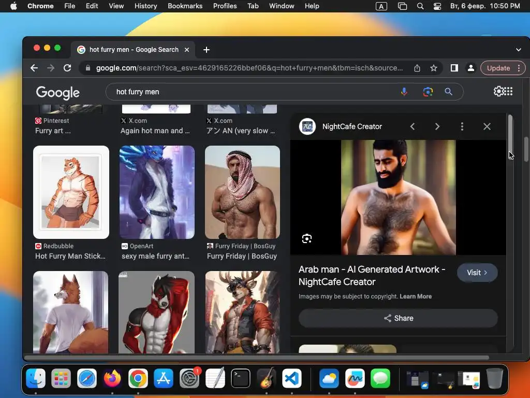This screenshot has width=530, height=398.
Task: Open Launchpad from the Dock
Action: coord(61,378)
